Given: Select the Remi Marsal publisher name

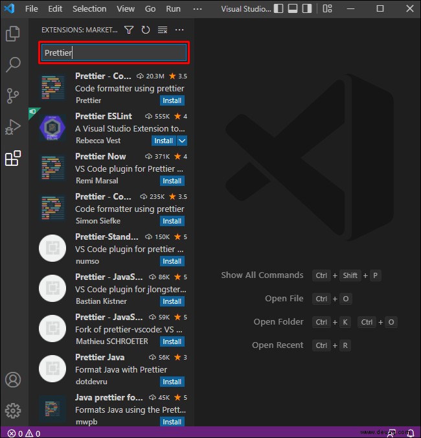Looking at the screenshot, I should pyautogui.click(x=97, y=181).
